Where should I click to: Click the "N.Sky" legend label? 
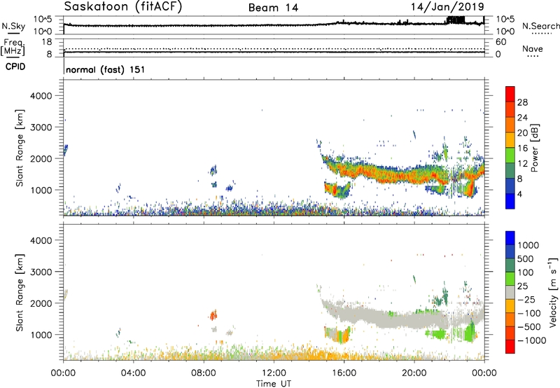(13, 27)
